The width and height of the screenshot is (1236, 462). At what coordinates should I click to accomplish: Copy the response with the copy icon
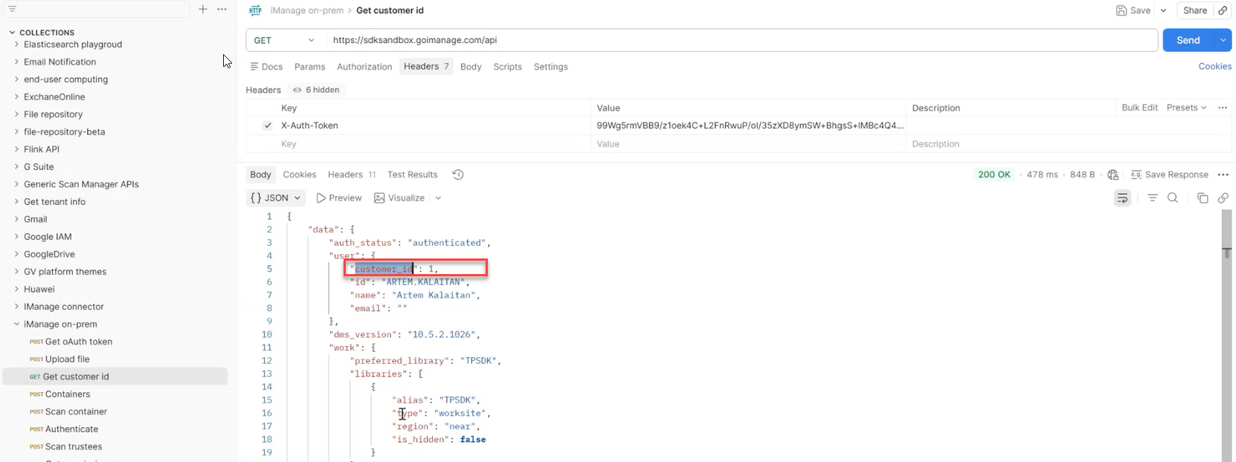pyautogui.click(x=1203, y=198)
